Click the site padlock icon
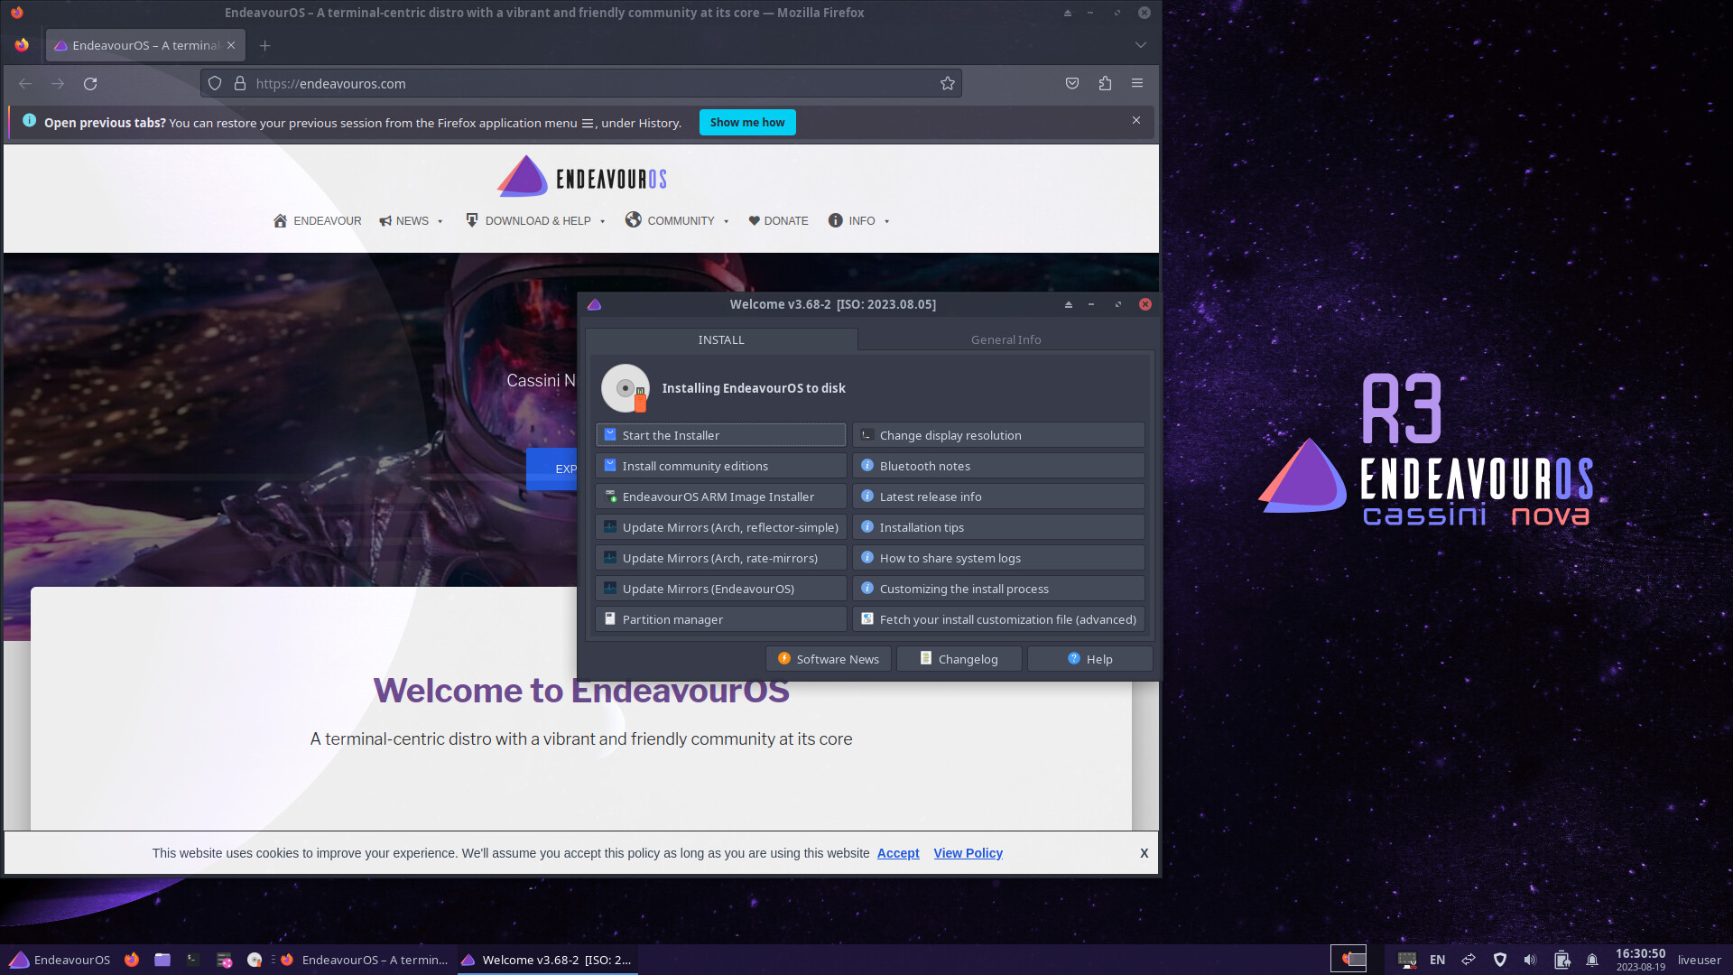 tap(240, 84)
